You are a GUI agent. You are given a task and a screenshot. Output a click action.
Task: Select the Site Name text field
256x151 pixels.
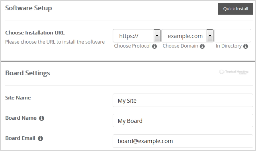[183, 100]
